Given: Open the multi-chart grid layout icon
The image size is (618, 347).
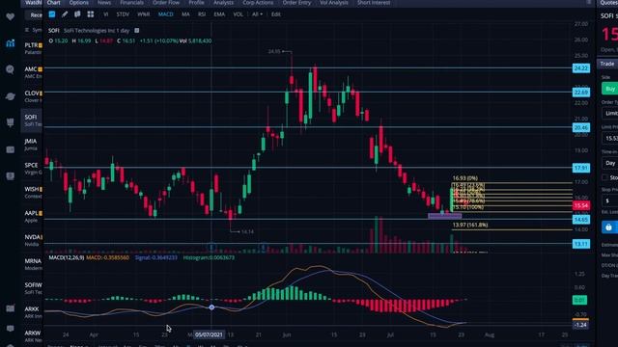Looking at the screenshot, I should coord(90,14).
